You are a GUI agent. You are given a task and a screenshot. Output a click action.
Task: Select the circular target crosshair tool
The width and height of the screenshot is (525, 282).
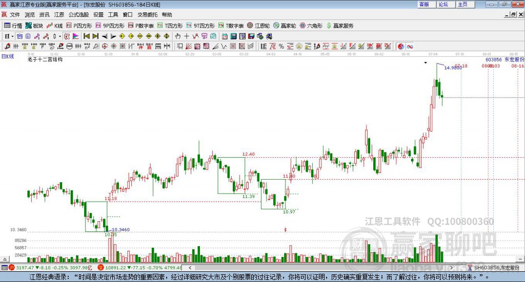105,46
